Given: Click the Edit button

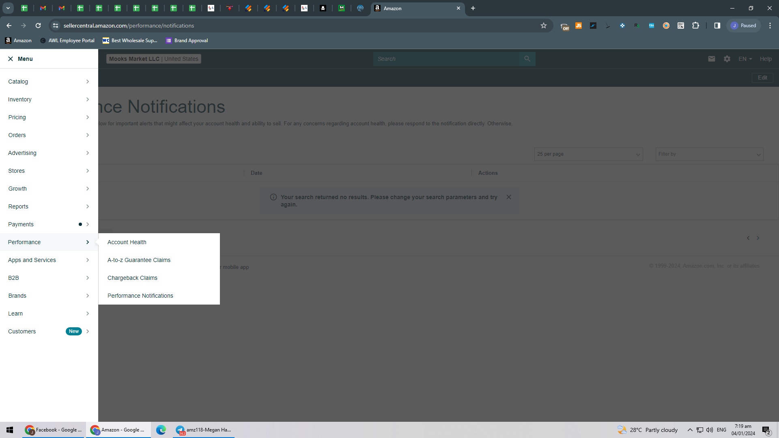Looking at the screenshot, I should point(762,77).
